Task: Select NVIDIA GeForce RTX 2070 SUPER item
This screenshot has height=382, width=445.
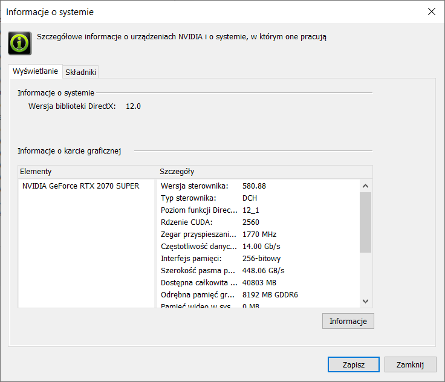Action: [80, 186]
